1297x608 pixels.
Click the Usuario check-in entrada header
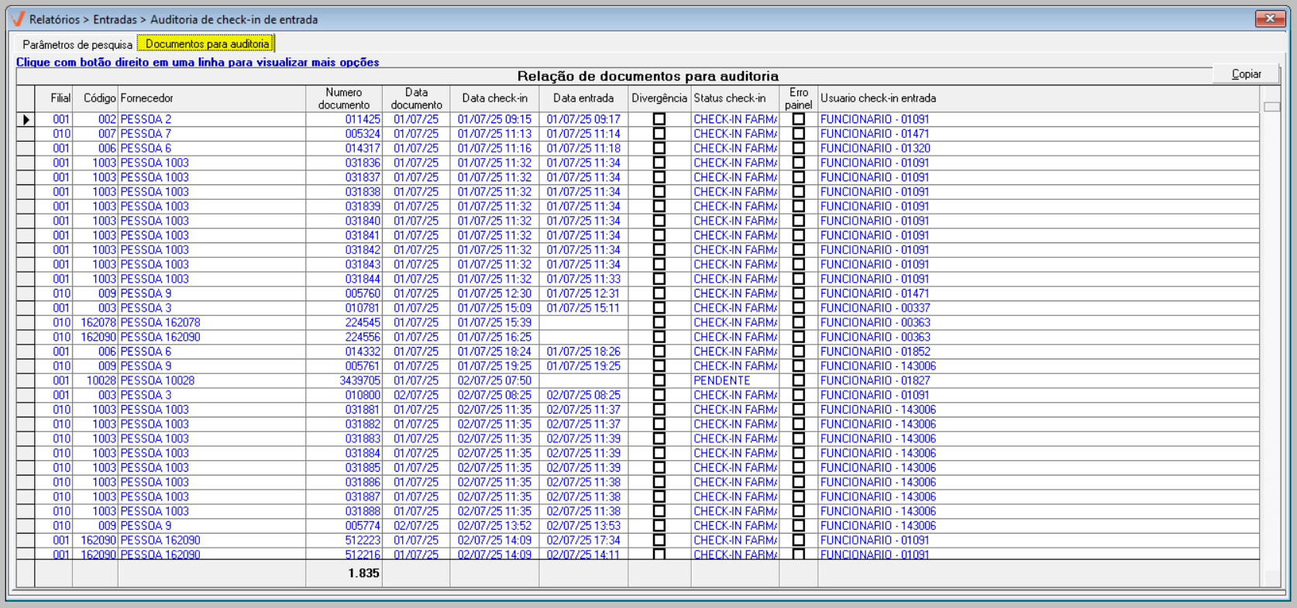click(878, 98)
